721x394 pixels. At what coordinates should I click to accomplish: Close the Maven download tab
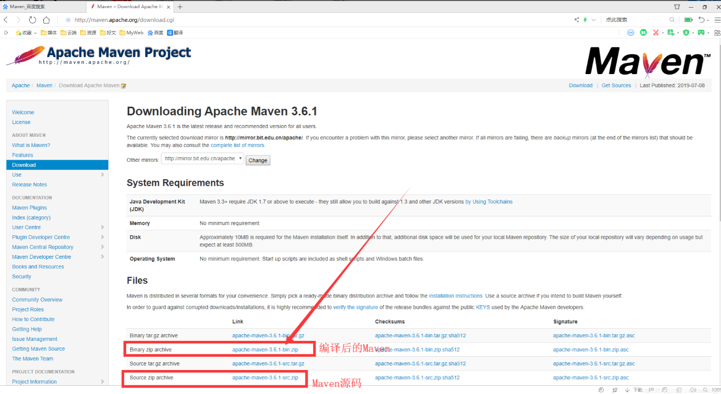(x=170, y=7)
